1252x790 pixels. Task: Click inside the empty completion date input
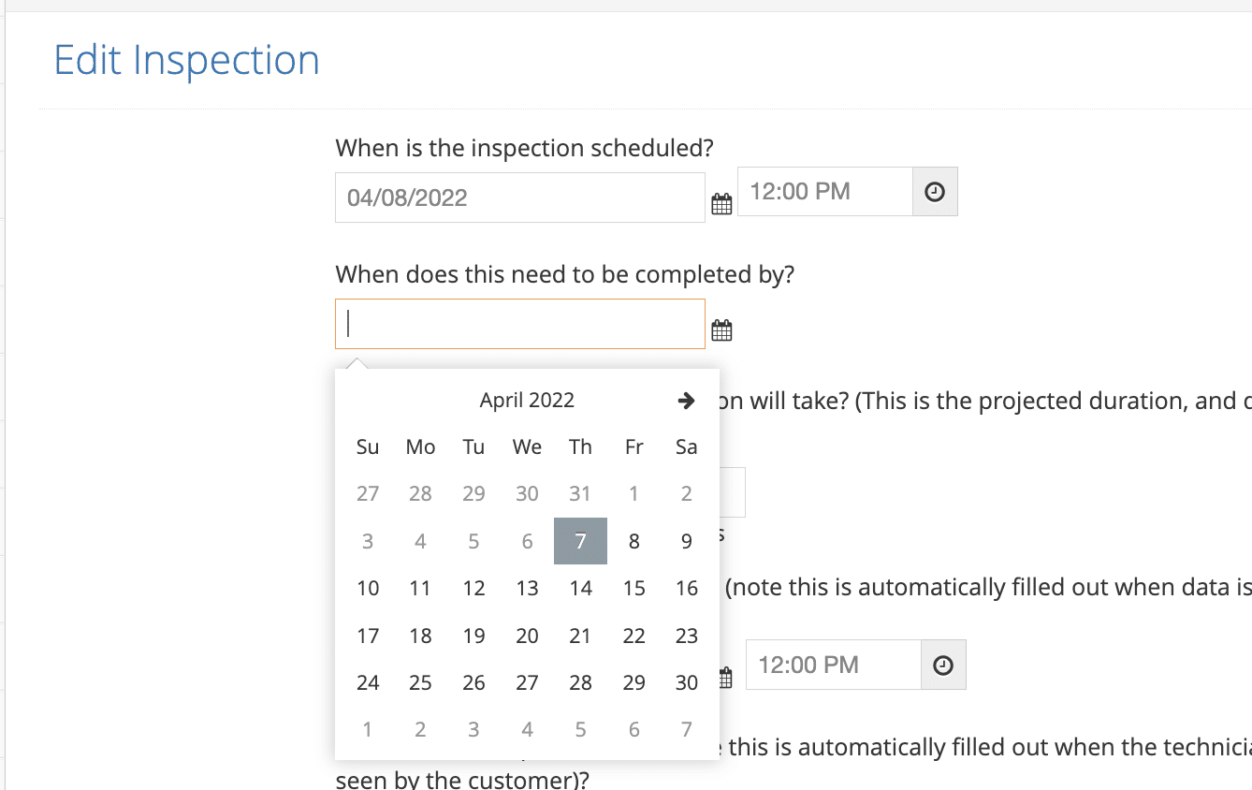[519, 324]
